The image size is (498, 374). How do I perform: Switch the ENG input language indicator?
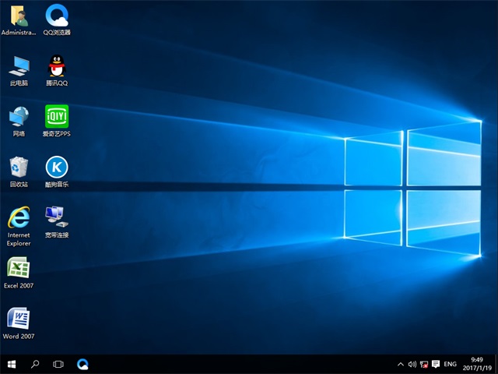tap(450, 364)
